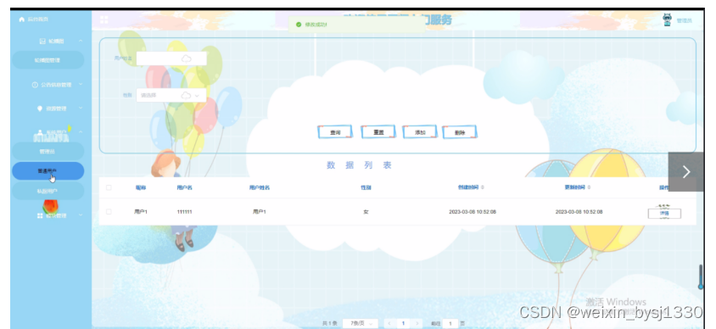Image resolution: width=716 pixels, height=329 pixels.
Task: Open 详情 for row 用户1
Action: click(x=664, y=213)
